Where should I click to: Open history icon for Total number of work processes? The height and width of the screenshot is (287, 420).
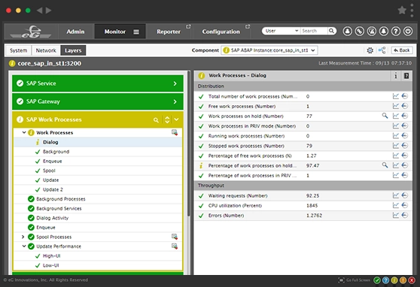pos(405,96)
